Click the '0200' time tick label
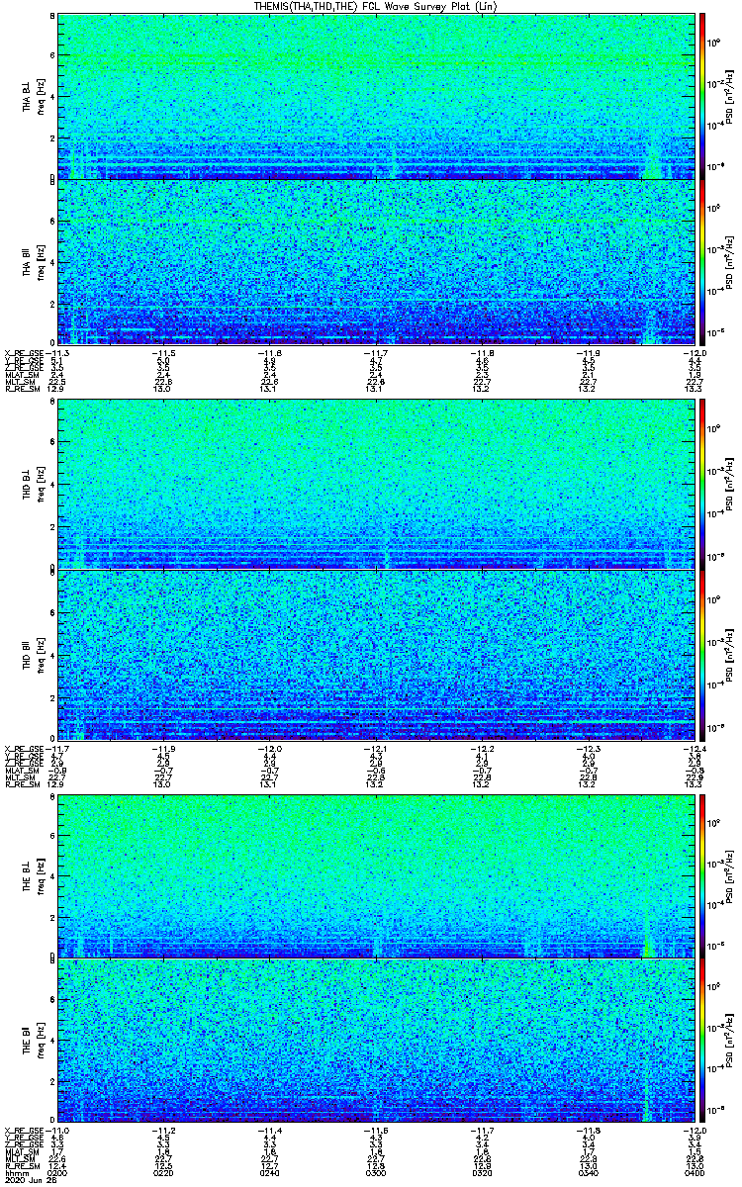742x1187 pixels. coord(57,1172)
